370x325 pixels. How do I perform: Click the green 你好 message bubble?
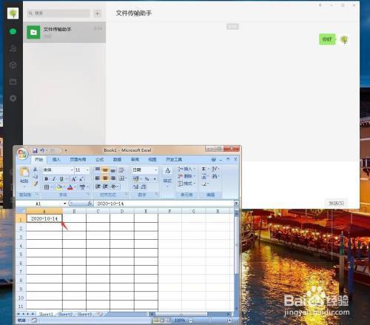pyautogui.click(x=327, y=39)
